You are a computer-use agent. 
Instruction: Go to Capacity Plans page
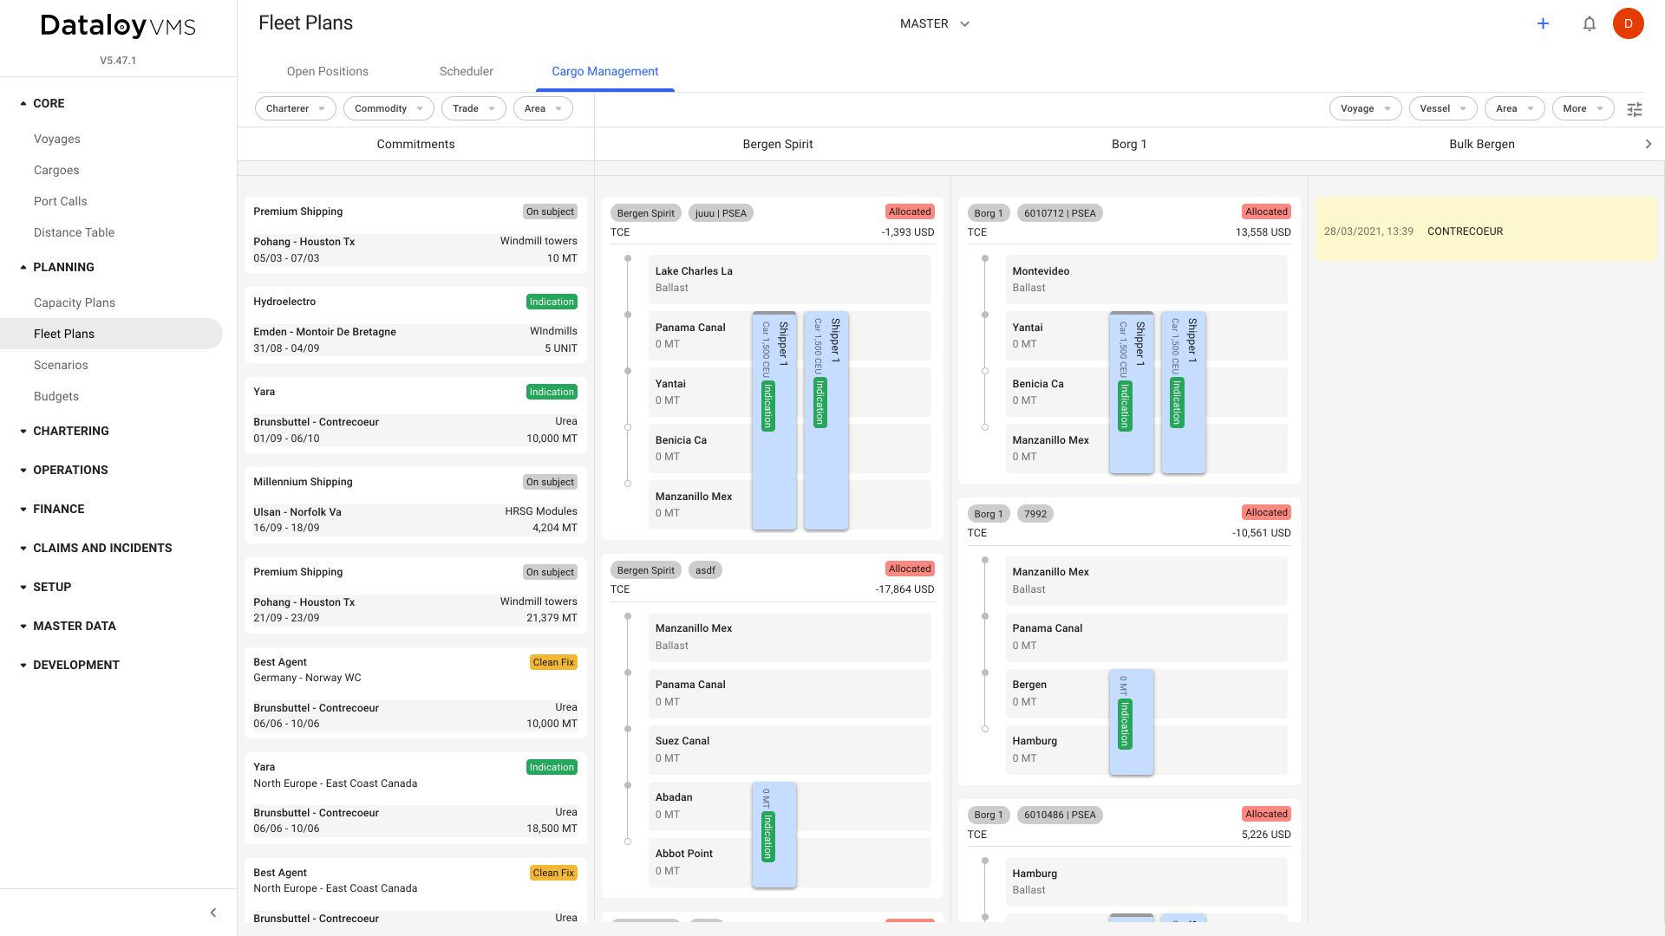pyautogui.click(x=75, y=302)
